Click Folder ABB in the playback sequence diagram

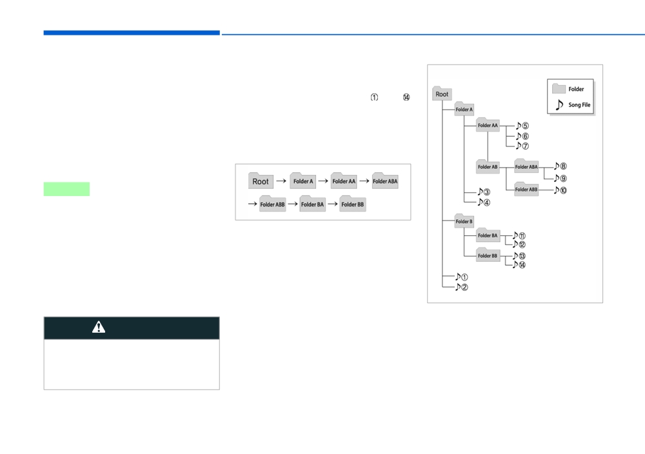[272, 204]
